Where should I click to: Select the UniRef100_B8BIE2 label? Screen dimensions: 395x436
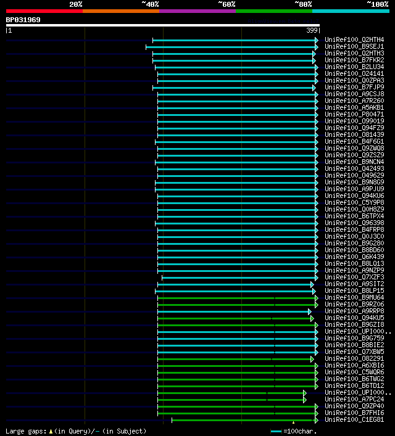tap(354, 345)
